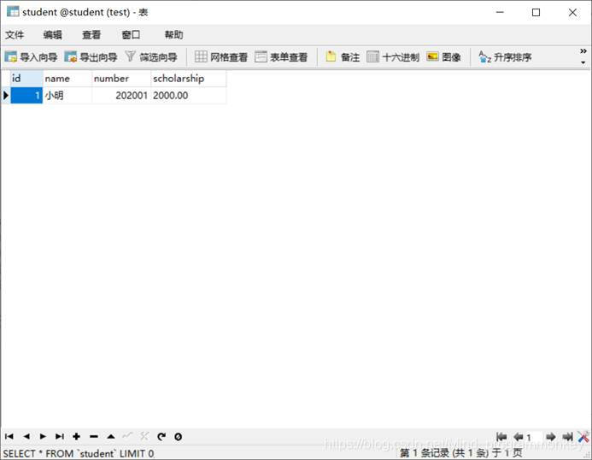Open the 编辑 menu

tap(52, 35)
